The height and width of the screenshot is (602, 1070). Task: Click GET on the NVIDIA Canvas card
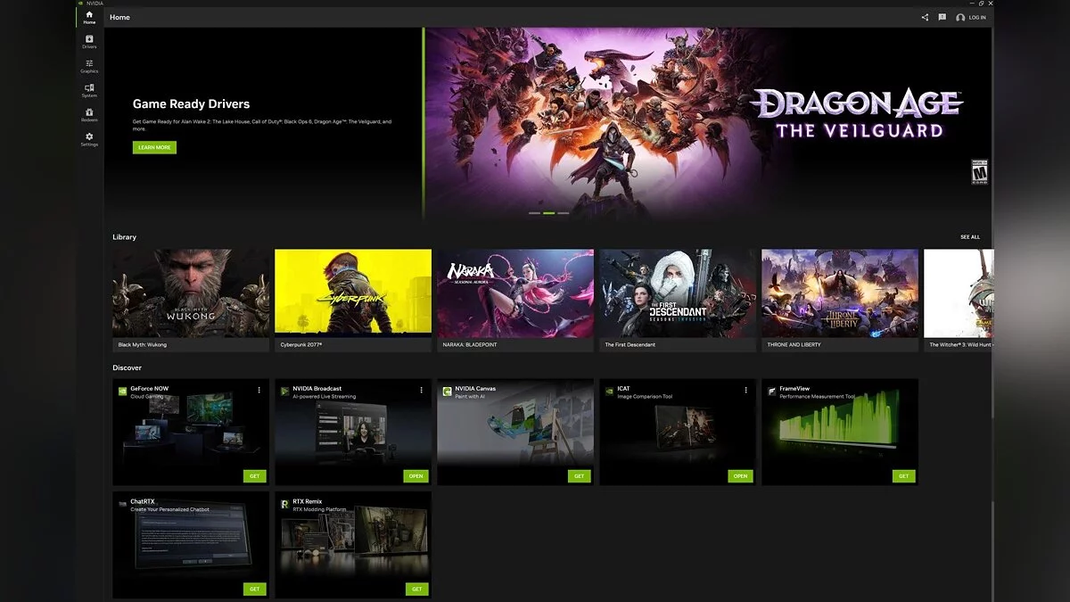click(x=580, y=476)
